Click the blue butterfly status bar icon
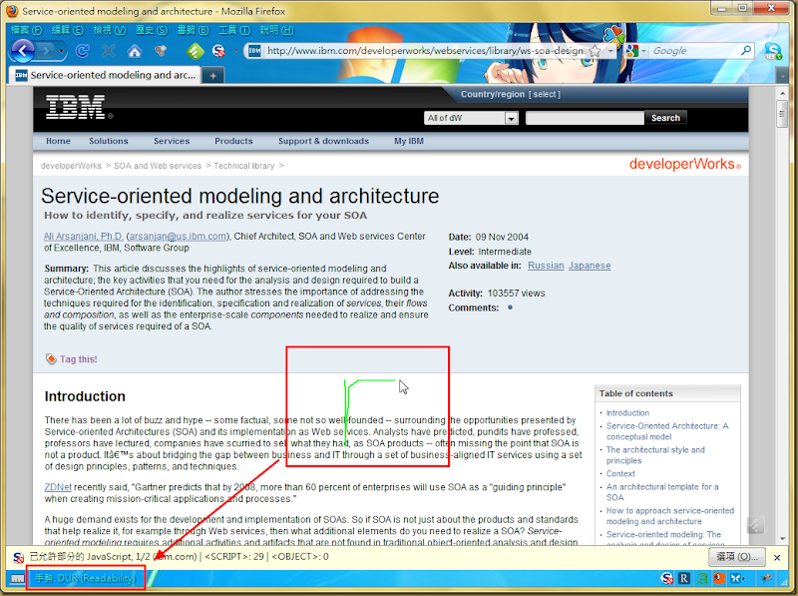The image size is (798, 596). pyautogui.click(x=737, y=578)
